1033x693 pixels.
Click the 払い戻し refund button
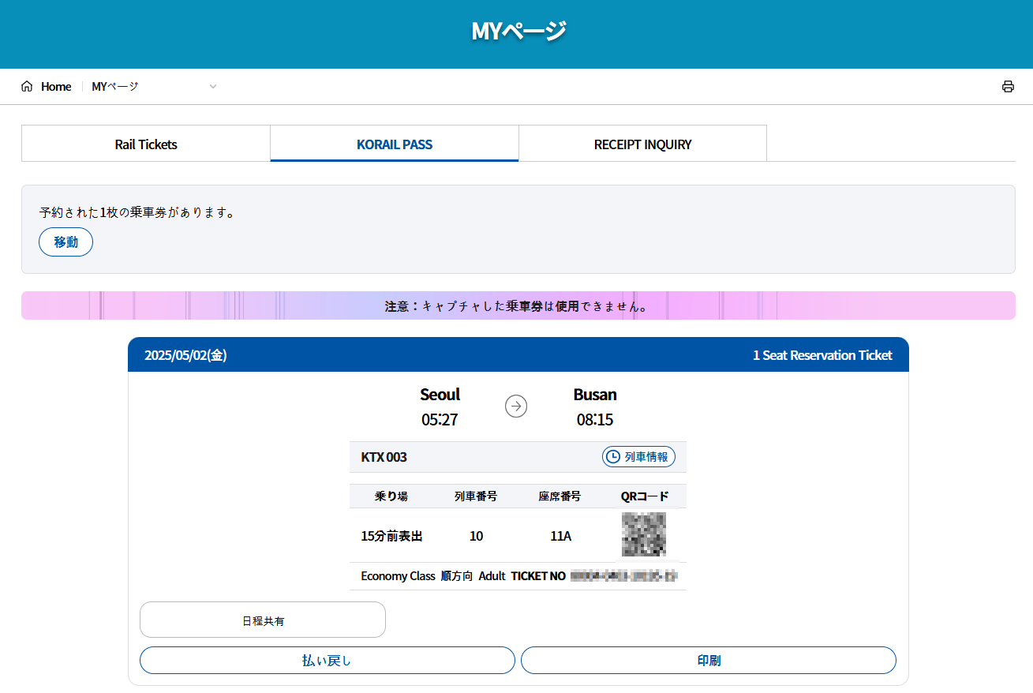coord(327,661)
